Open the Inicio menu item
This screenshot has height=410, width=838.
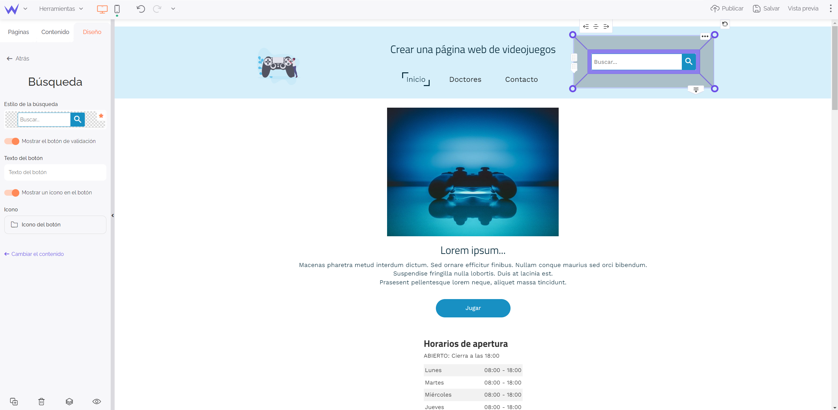[416, 79]
